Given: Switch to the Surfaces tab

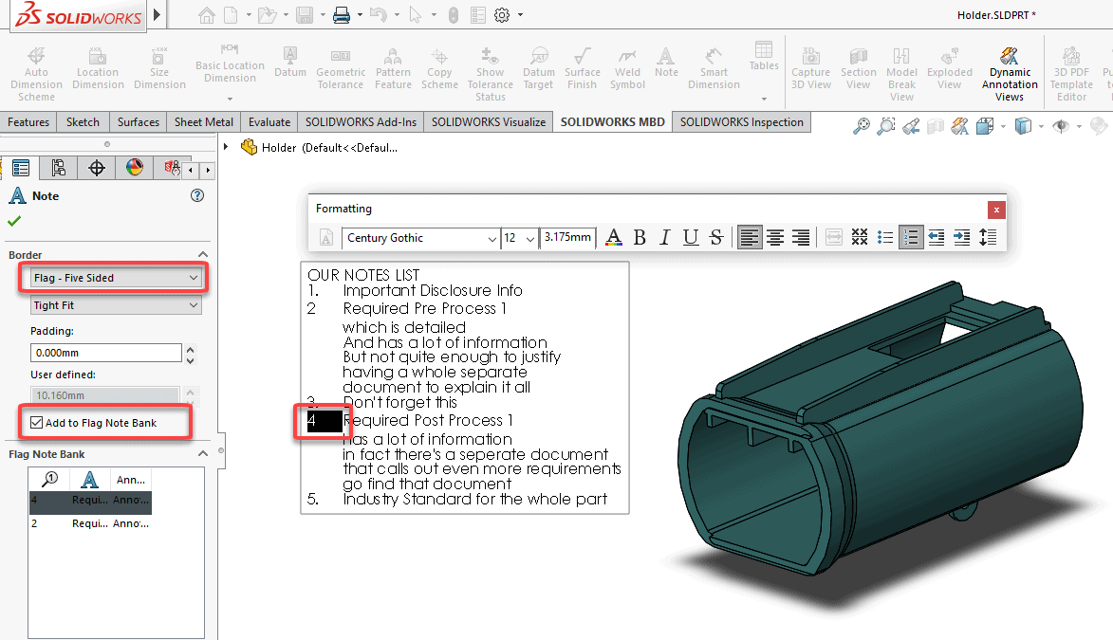Looking at the screenshot, I should point(139,122).
